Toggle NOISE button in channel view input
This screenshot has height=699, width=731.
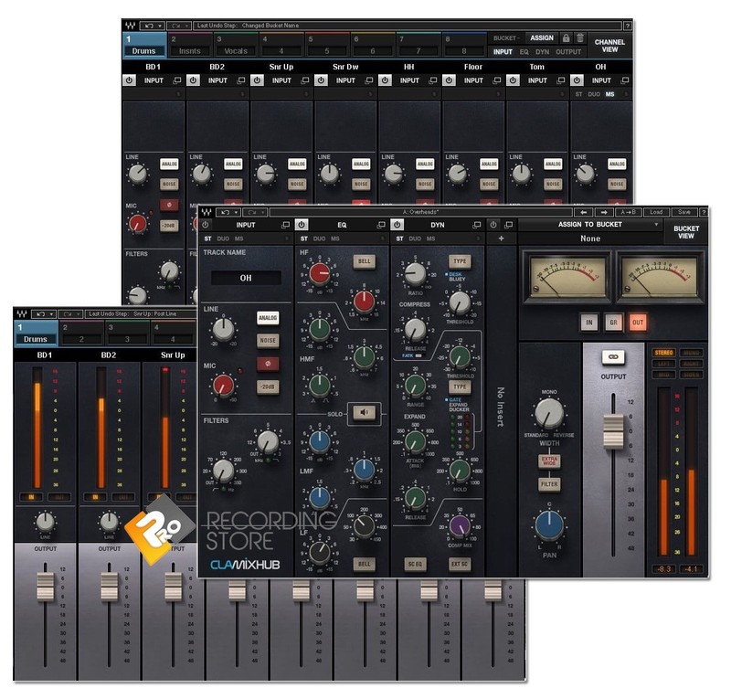(x=268, y=341)
